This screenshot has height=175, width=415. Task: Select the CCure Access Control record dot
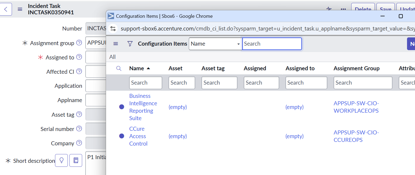coord(122,136)
